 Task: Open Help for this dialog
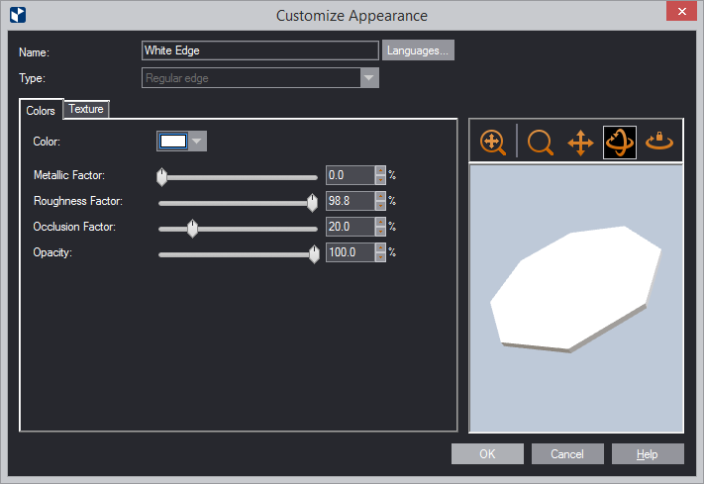(648, 454)
